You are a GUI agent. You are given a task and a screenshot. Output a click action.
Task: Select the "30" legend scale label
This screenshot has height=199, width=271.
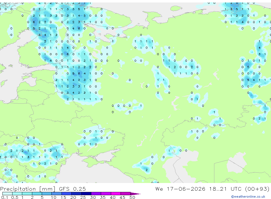click(x=93, y=197)
